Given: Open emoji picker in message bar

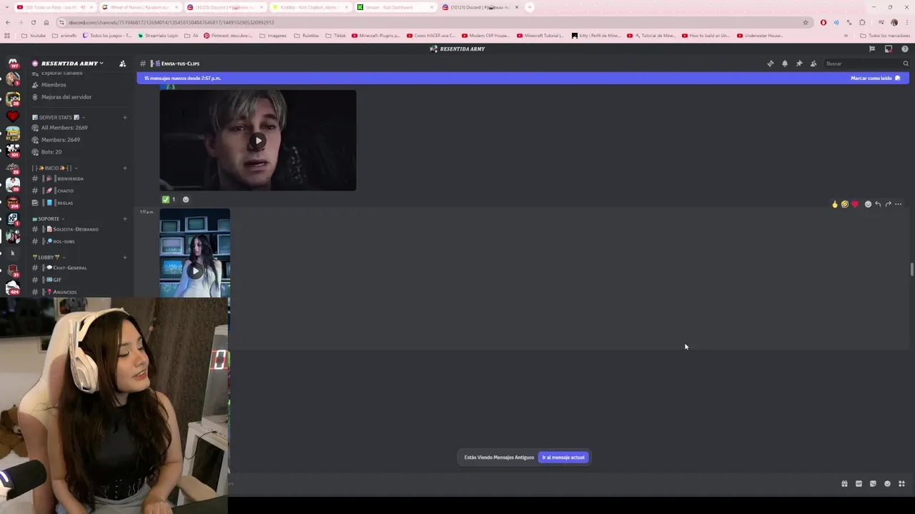Looking at the screenshot, I should 887,484.
